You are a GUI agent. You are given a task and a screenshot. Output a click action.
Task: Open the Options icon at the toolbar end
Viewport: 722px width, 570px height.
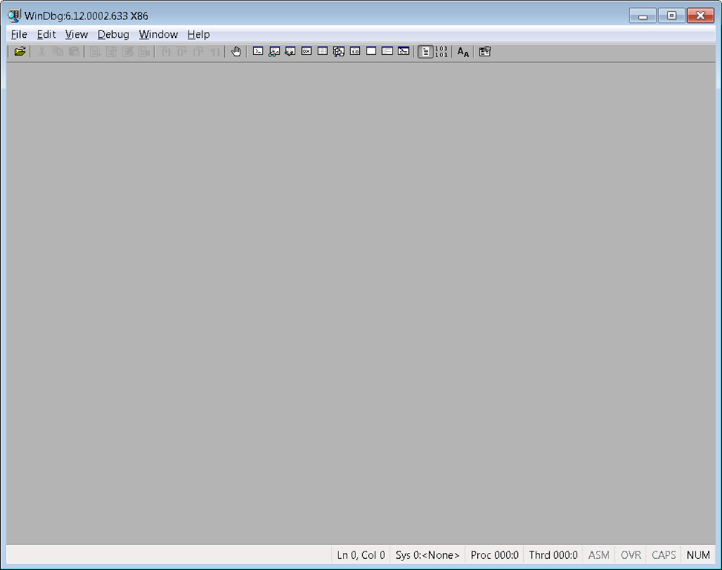click(x=485, y=52)
